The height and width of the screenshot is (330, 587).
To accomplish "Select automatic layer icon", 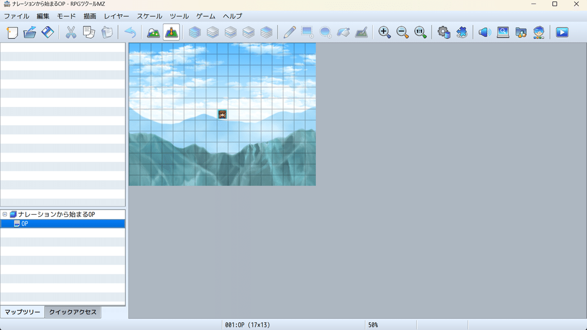I will tap(195, 33).
